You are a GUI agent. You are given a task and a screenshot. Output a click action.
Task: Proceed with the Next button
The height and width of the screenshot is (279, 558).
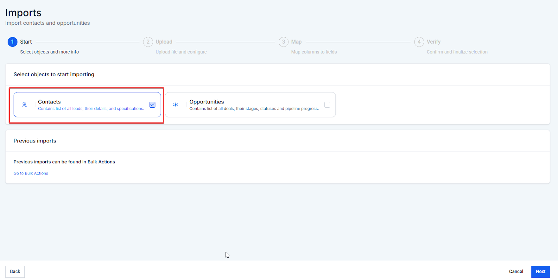coord(541,272)
